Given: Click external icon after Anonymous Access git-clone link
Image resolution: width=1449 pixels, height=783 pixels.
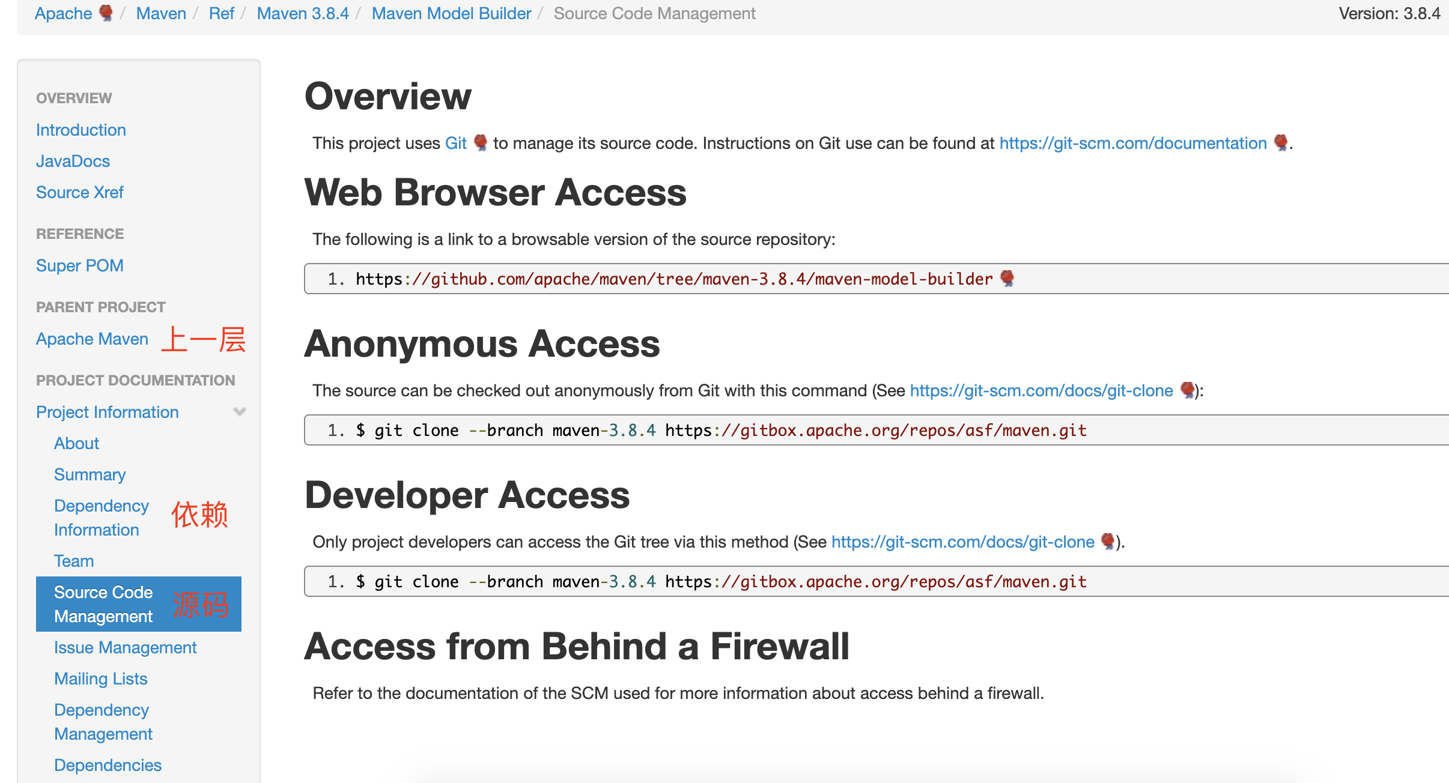Looking at the screenshot, I should click(1187, 390).
